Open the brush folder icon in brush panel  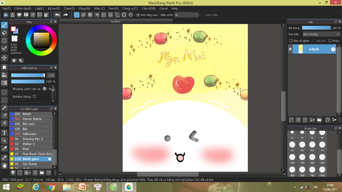coord(42,173)
